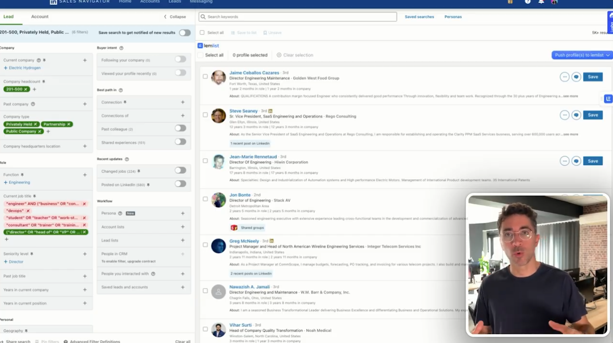Add another company headcount value with plus
613x343 pixels.
point(34,89)
